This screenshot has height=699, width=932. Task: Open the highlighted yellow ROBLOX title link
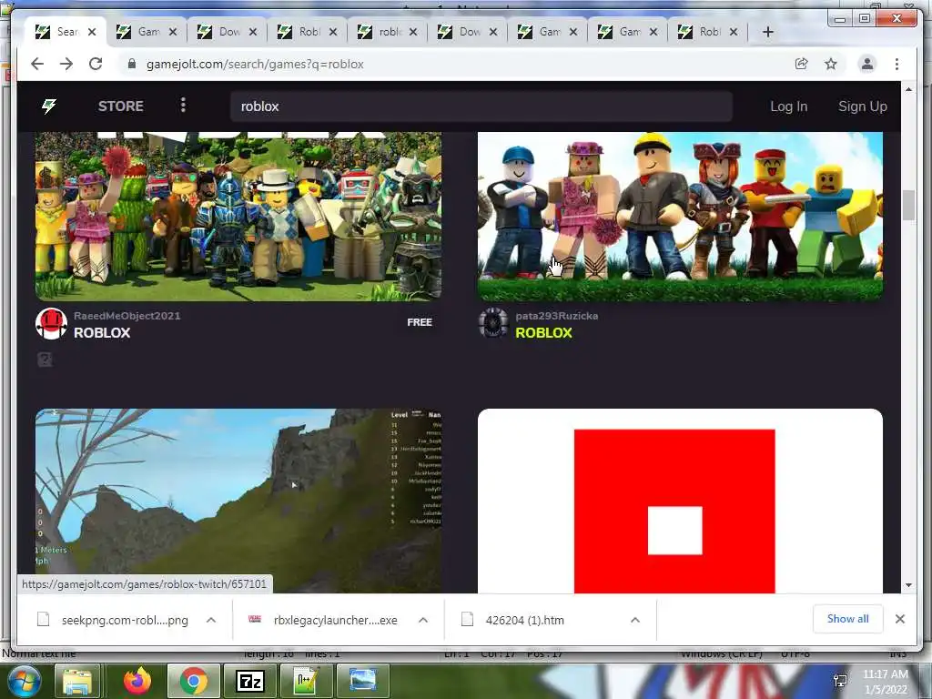coord(544,333)
